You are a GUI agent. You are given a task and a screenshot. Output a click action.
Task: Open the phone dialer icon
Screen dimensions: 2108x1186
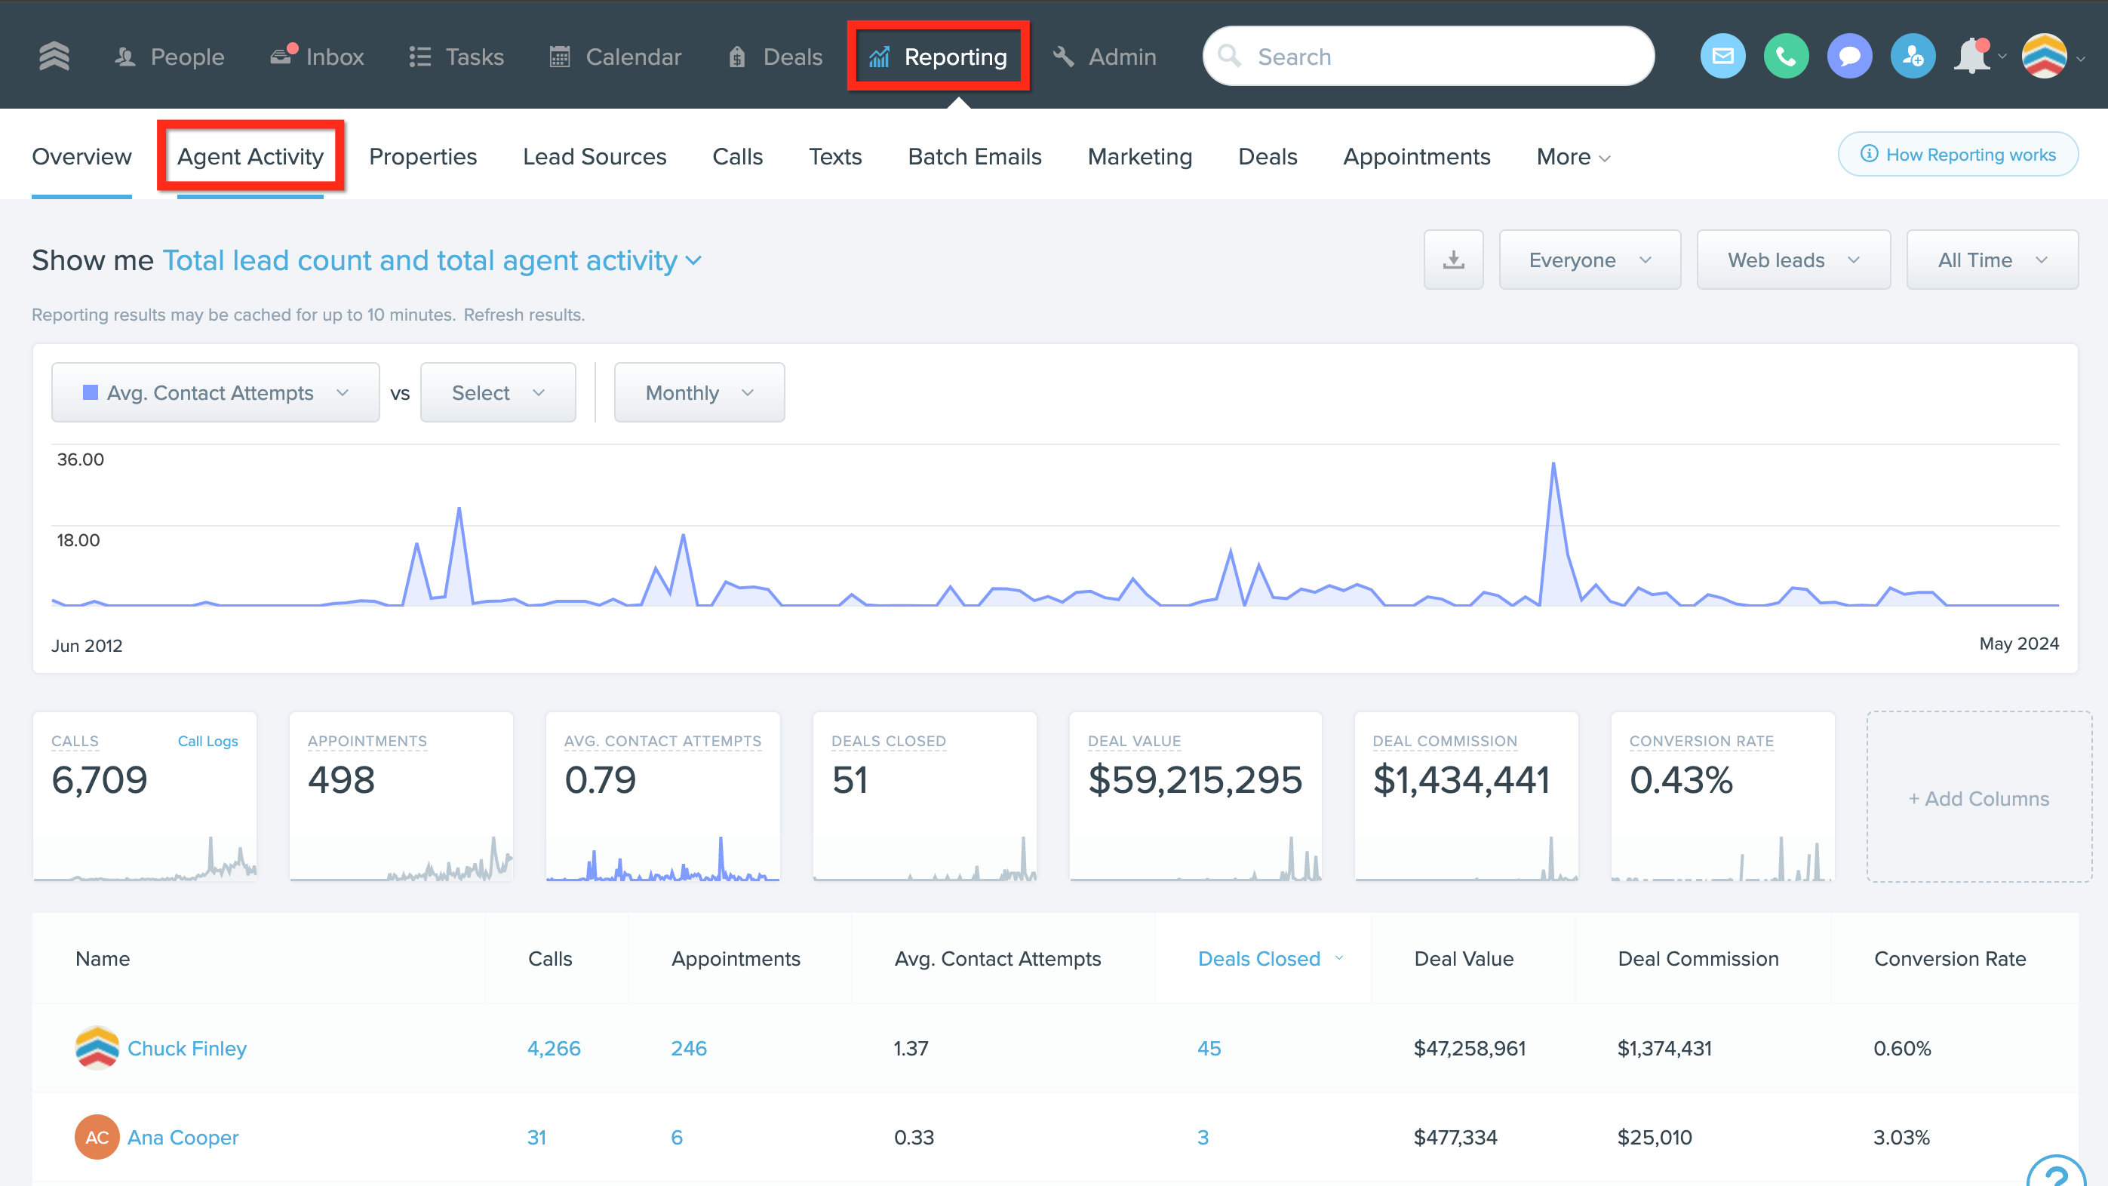[x=1786, y=56]
